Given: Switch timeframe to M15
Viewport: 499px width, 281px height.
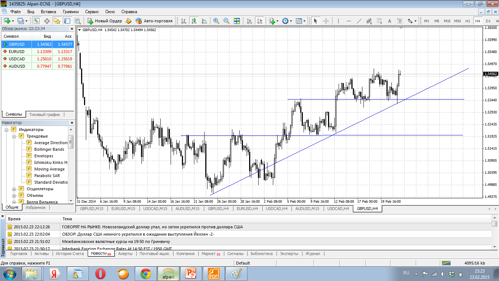Looking at the screenshot, I should point(447,21).
